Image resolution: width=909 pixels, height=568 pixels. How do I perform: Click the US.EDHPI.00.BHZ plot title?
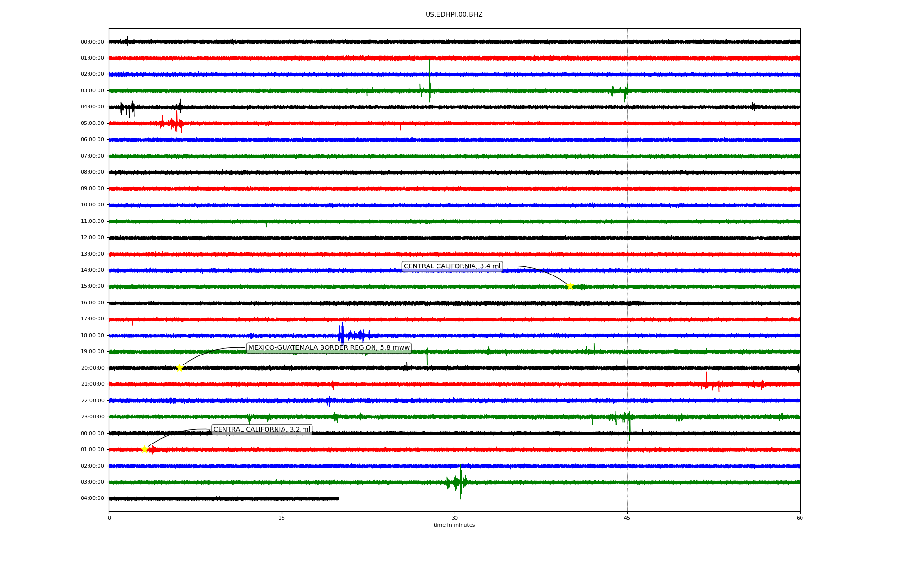click(x=454, y=15)
